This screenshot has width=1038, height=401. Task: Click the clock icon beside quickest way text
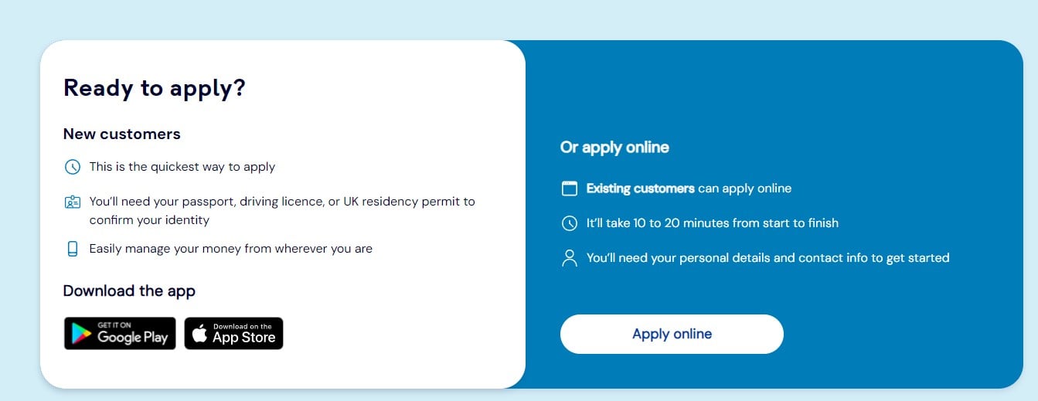(x=72, y=167)
